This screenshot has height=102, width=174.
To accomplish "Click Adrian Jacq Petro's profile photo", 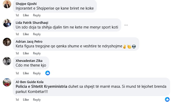I will pyautogui.click(x=7, y=42).
